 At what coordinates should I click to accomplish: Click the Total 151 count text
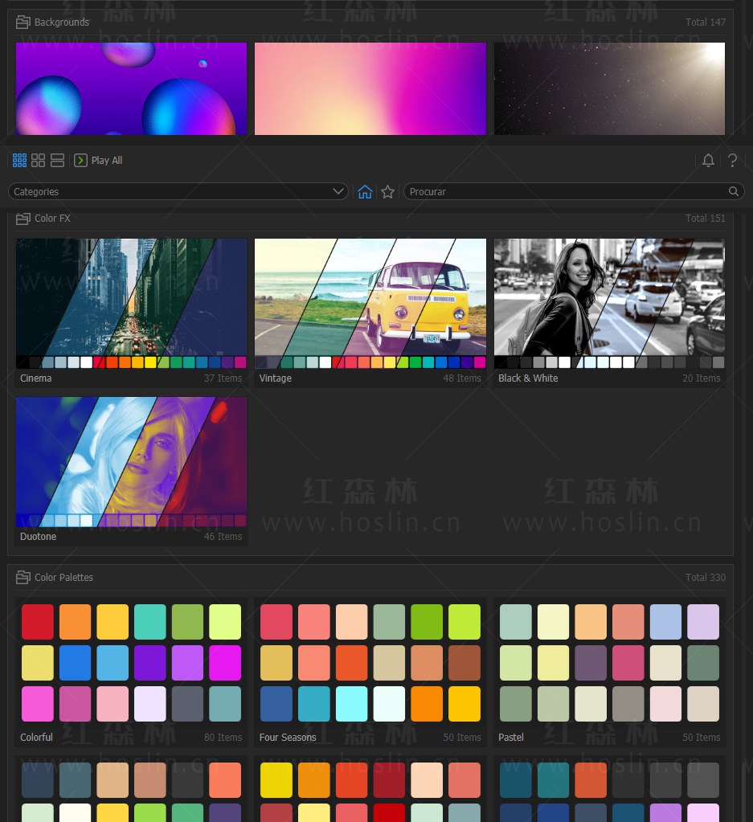(x=706, y=218)
